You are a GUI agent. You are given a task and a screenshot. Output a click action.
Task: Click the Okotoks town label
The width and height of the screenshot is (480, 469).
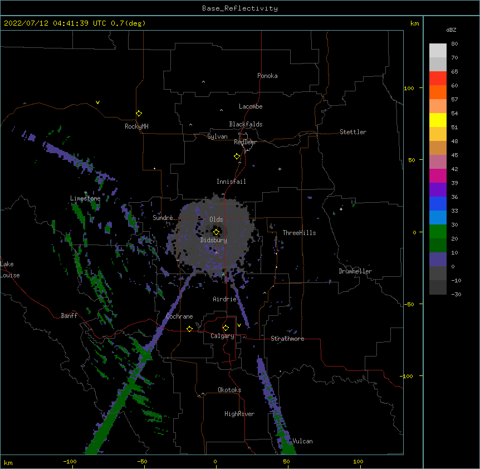(x=229, y=390)
